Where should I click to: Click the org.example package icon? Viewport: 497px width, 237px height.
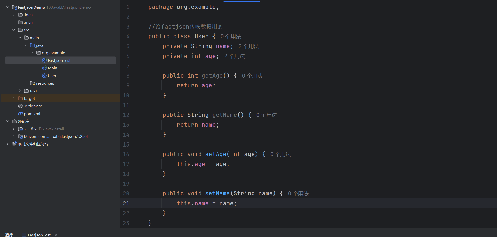pos(39,53)
